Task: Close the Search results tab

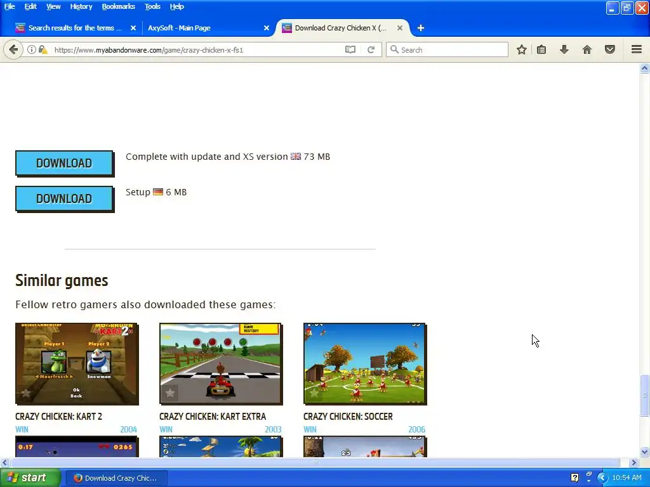Action: [x=133, y=28]
